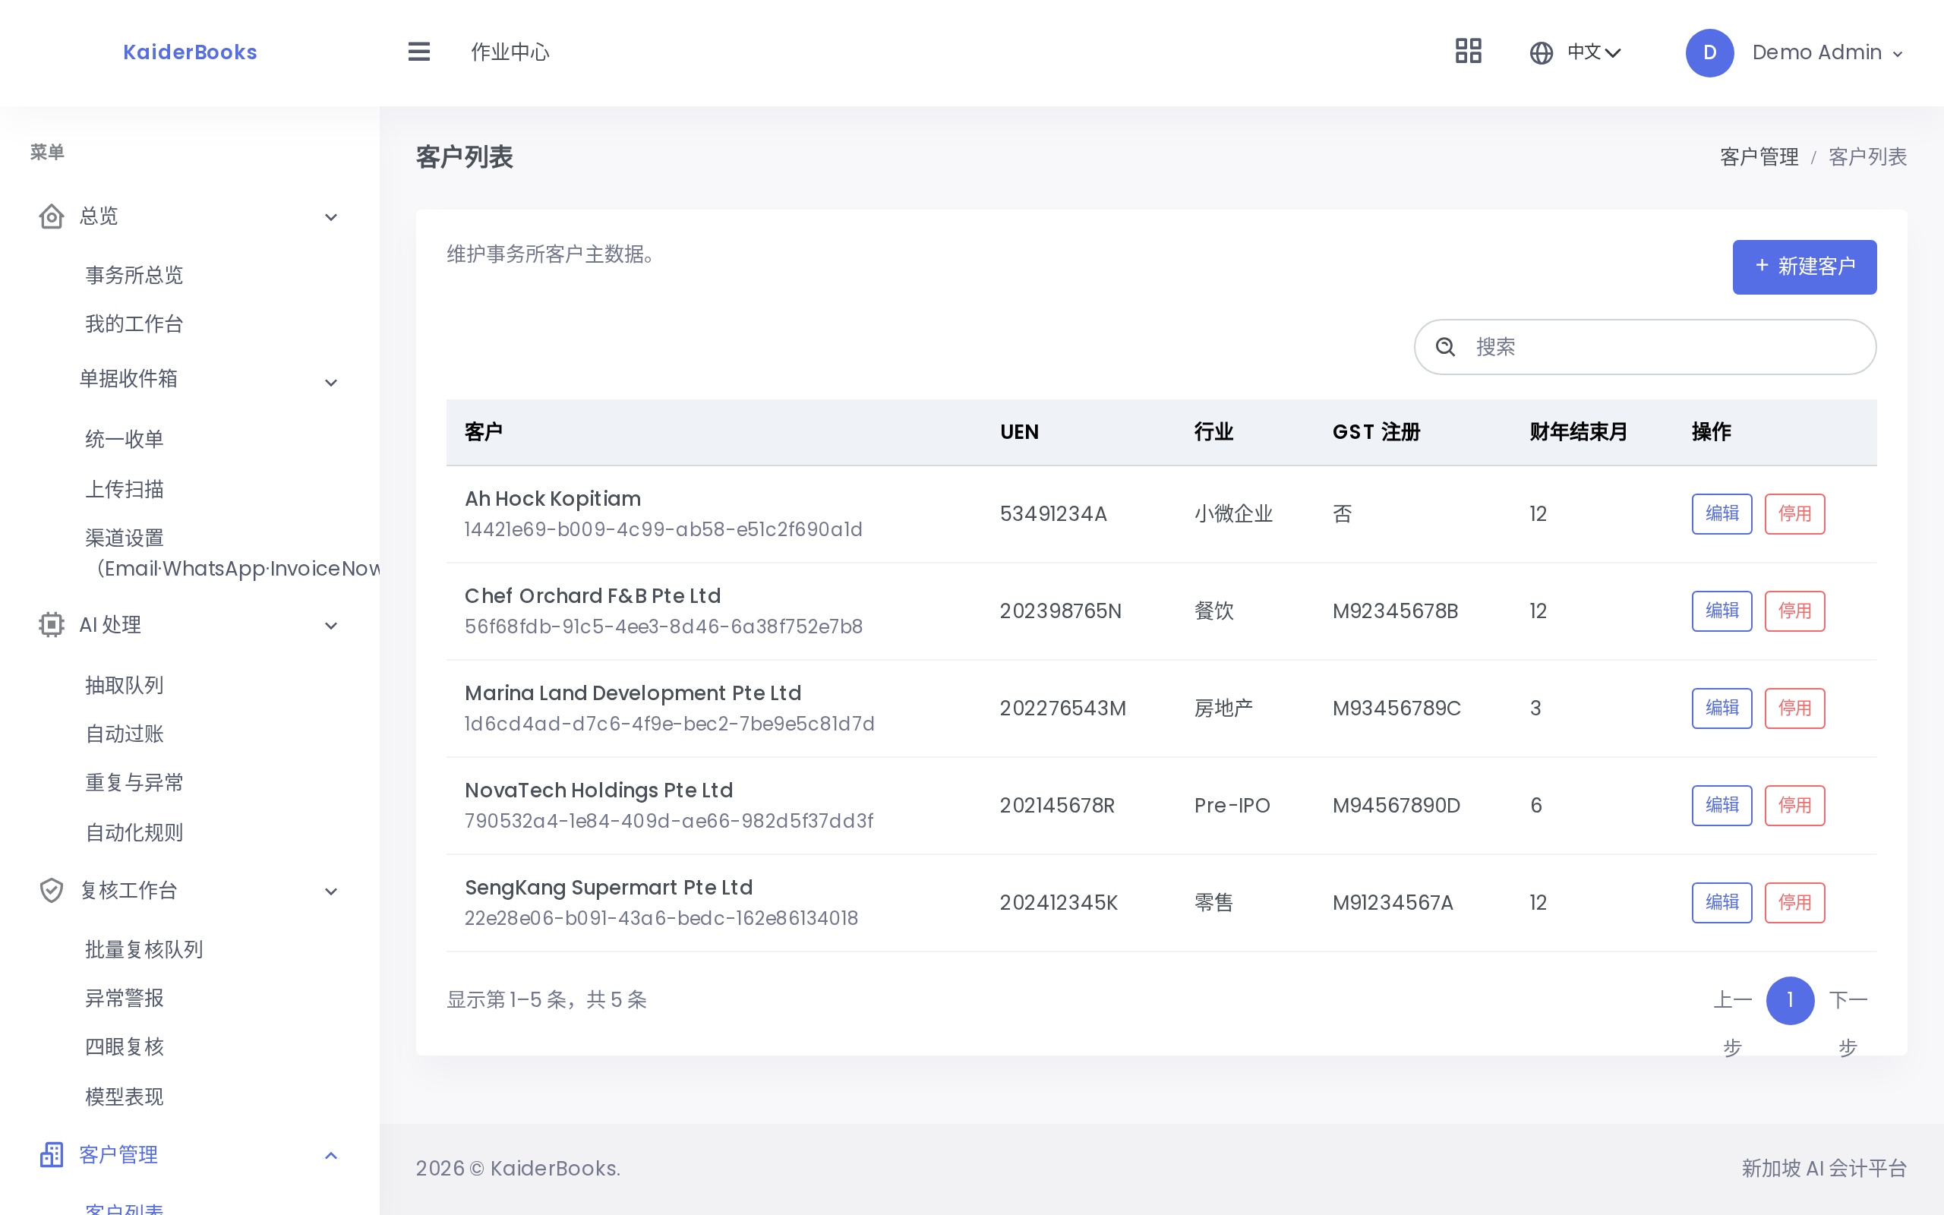Click the globe language icon
1944x1215 pixels.
pos(1541,53)
